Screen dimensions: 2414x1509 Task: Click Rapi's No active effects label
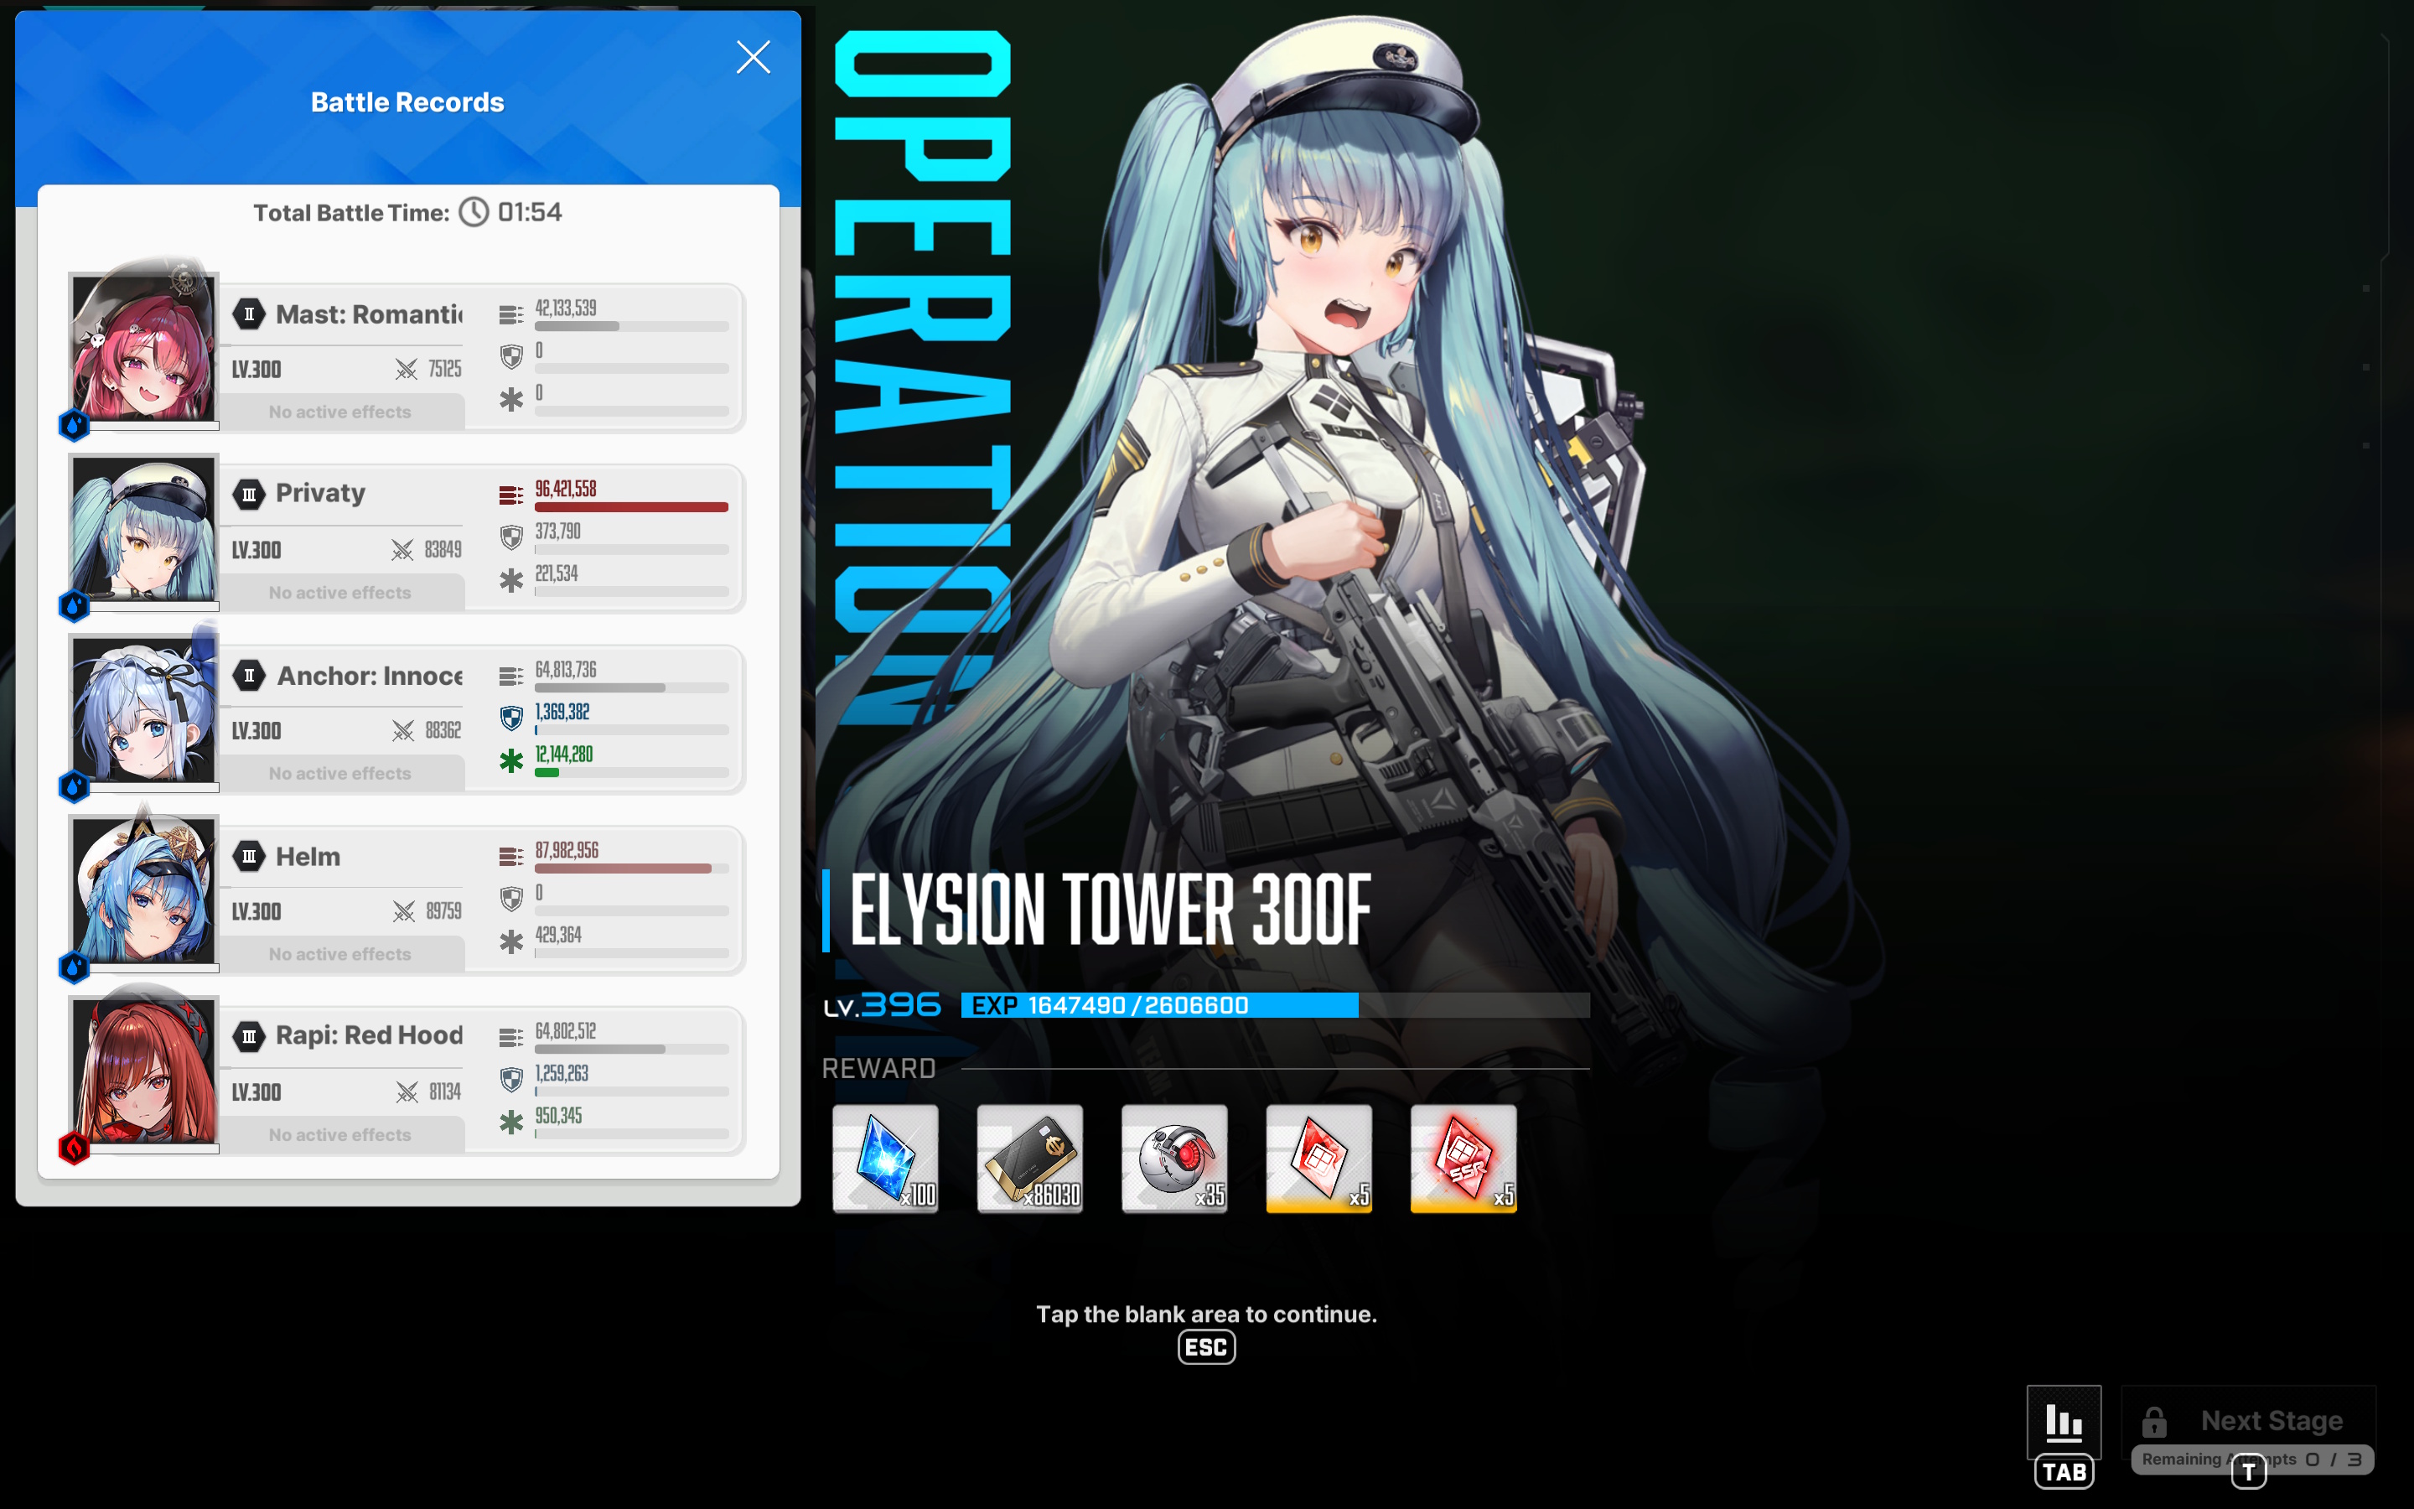(x=340, y=1135)
